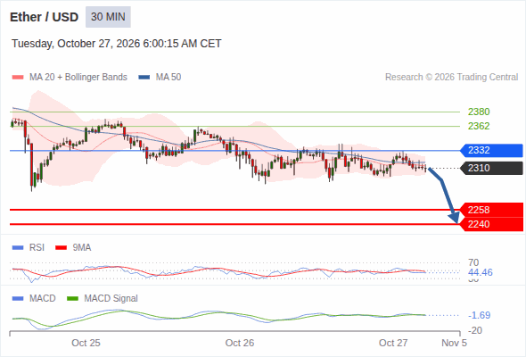The image size is (526, 357).
Task: Click the RSI legend label
Action: point(37,248)
